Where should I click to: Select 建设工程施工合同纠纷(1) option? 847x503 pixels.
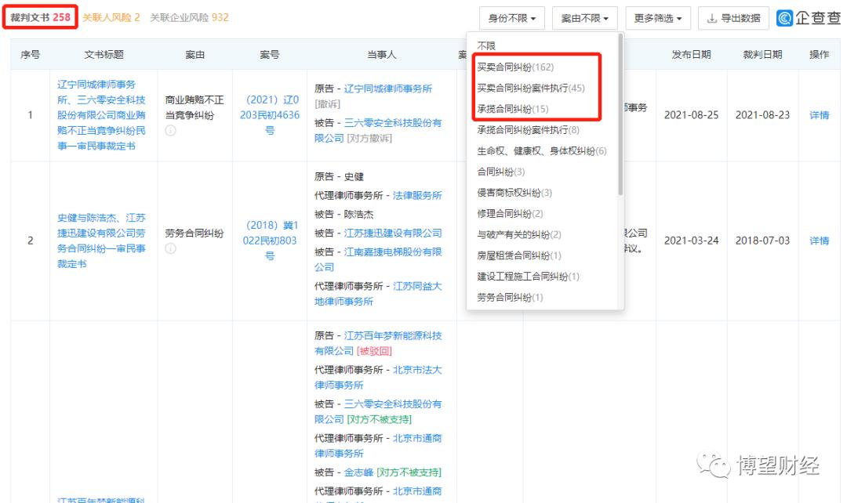[529, 277]
